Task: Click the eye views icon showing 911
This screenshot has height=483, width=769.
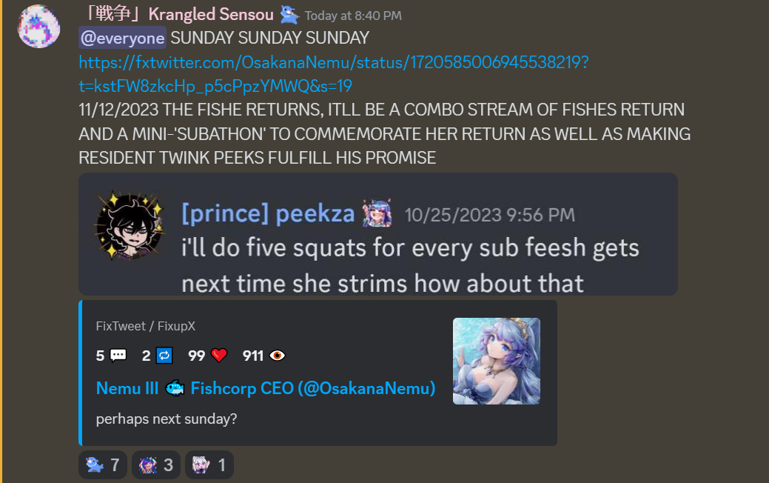Action: [277, 355]
